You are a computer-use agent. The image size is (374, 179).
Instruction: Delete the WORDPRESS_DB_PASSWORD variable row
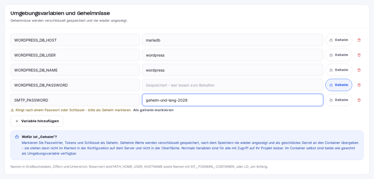[x=359, y=85]
